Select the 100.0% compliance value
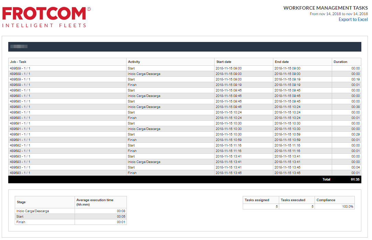372x240 pixels. pyautogui.click(x=348, y=207)
